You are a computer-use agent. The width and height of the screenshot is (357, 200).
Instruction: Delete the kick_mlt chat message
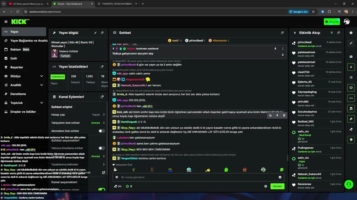(x=284, y=115)
